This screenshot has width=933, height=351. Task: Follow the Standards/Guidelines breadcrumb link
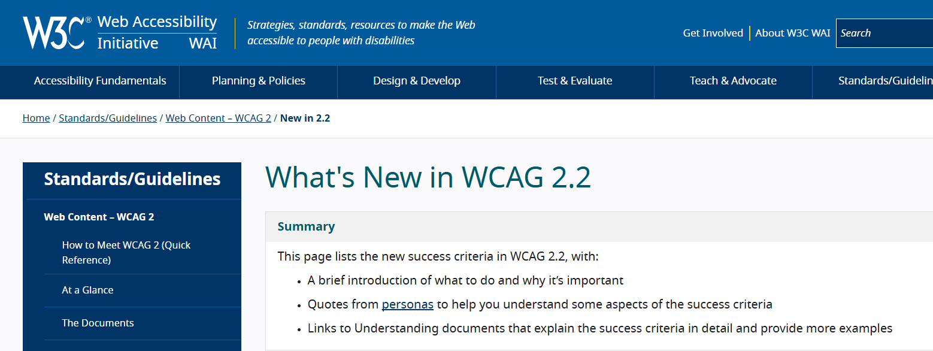tap(108, 118)
